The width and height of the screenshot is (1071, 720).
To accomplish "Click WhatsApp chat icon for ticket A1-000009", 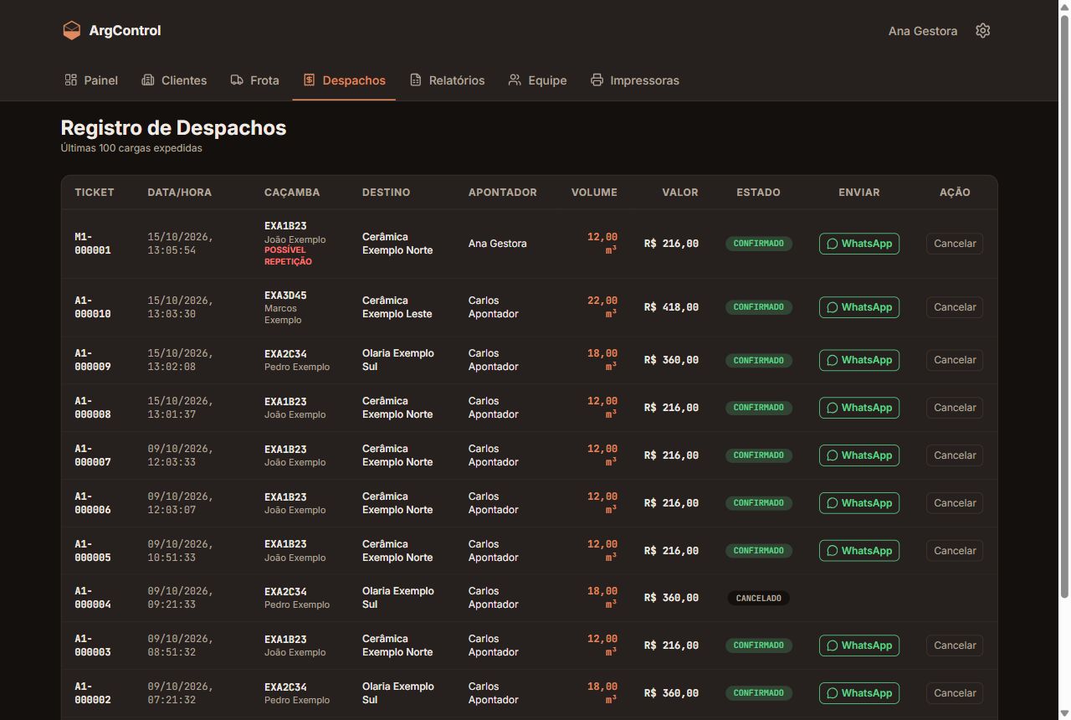I will [833, 360].
